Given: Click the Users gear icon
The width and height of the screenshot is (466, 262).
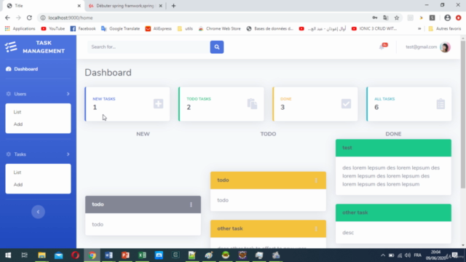Looking at the screenshot, I should click(x=8, y=94).
